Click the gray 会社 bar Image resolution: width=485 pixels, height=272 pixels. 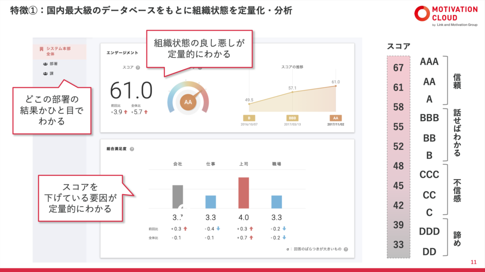coord(178,197)
